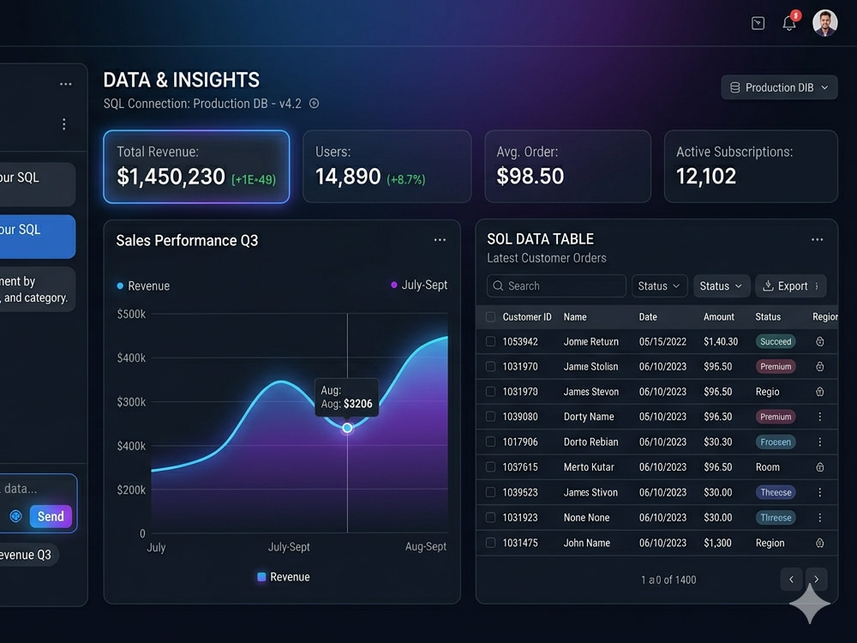
Task: Open row menu for Dorty Name
Action: pos(820,417)
